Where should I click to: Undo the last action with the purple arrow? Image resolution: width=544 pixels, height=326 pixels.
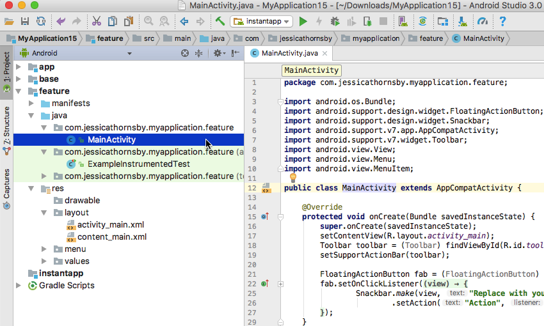pos(61,22)
